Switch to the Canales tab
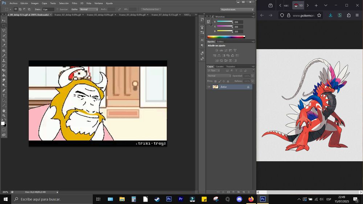The height and width of the screenshot is (204, 363). (x=220, y=67)
